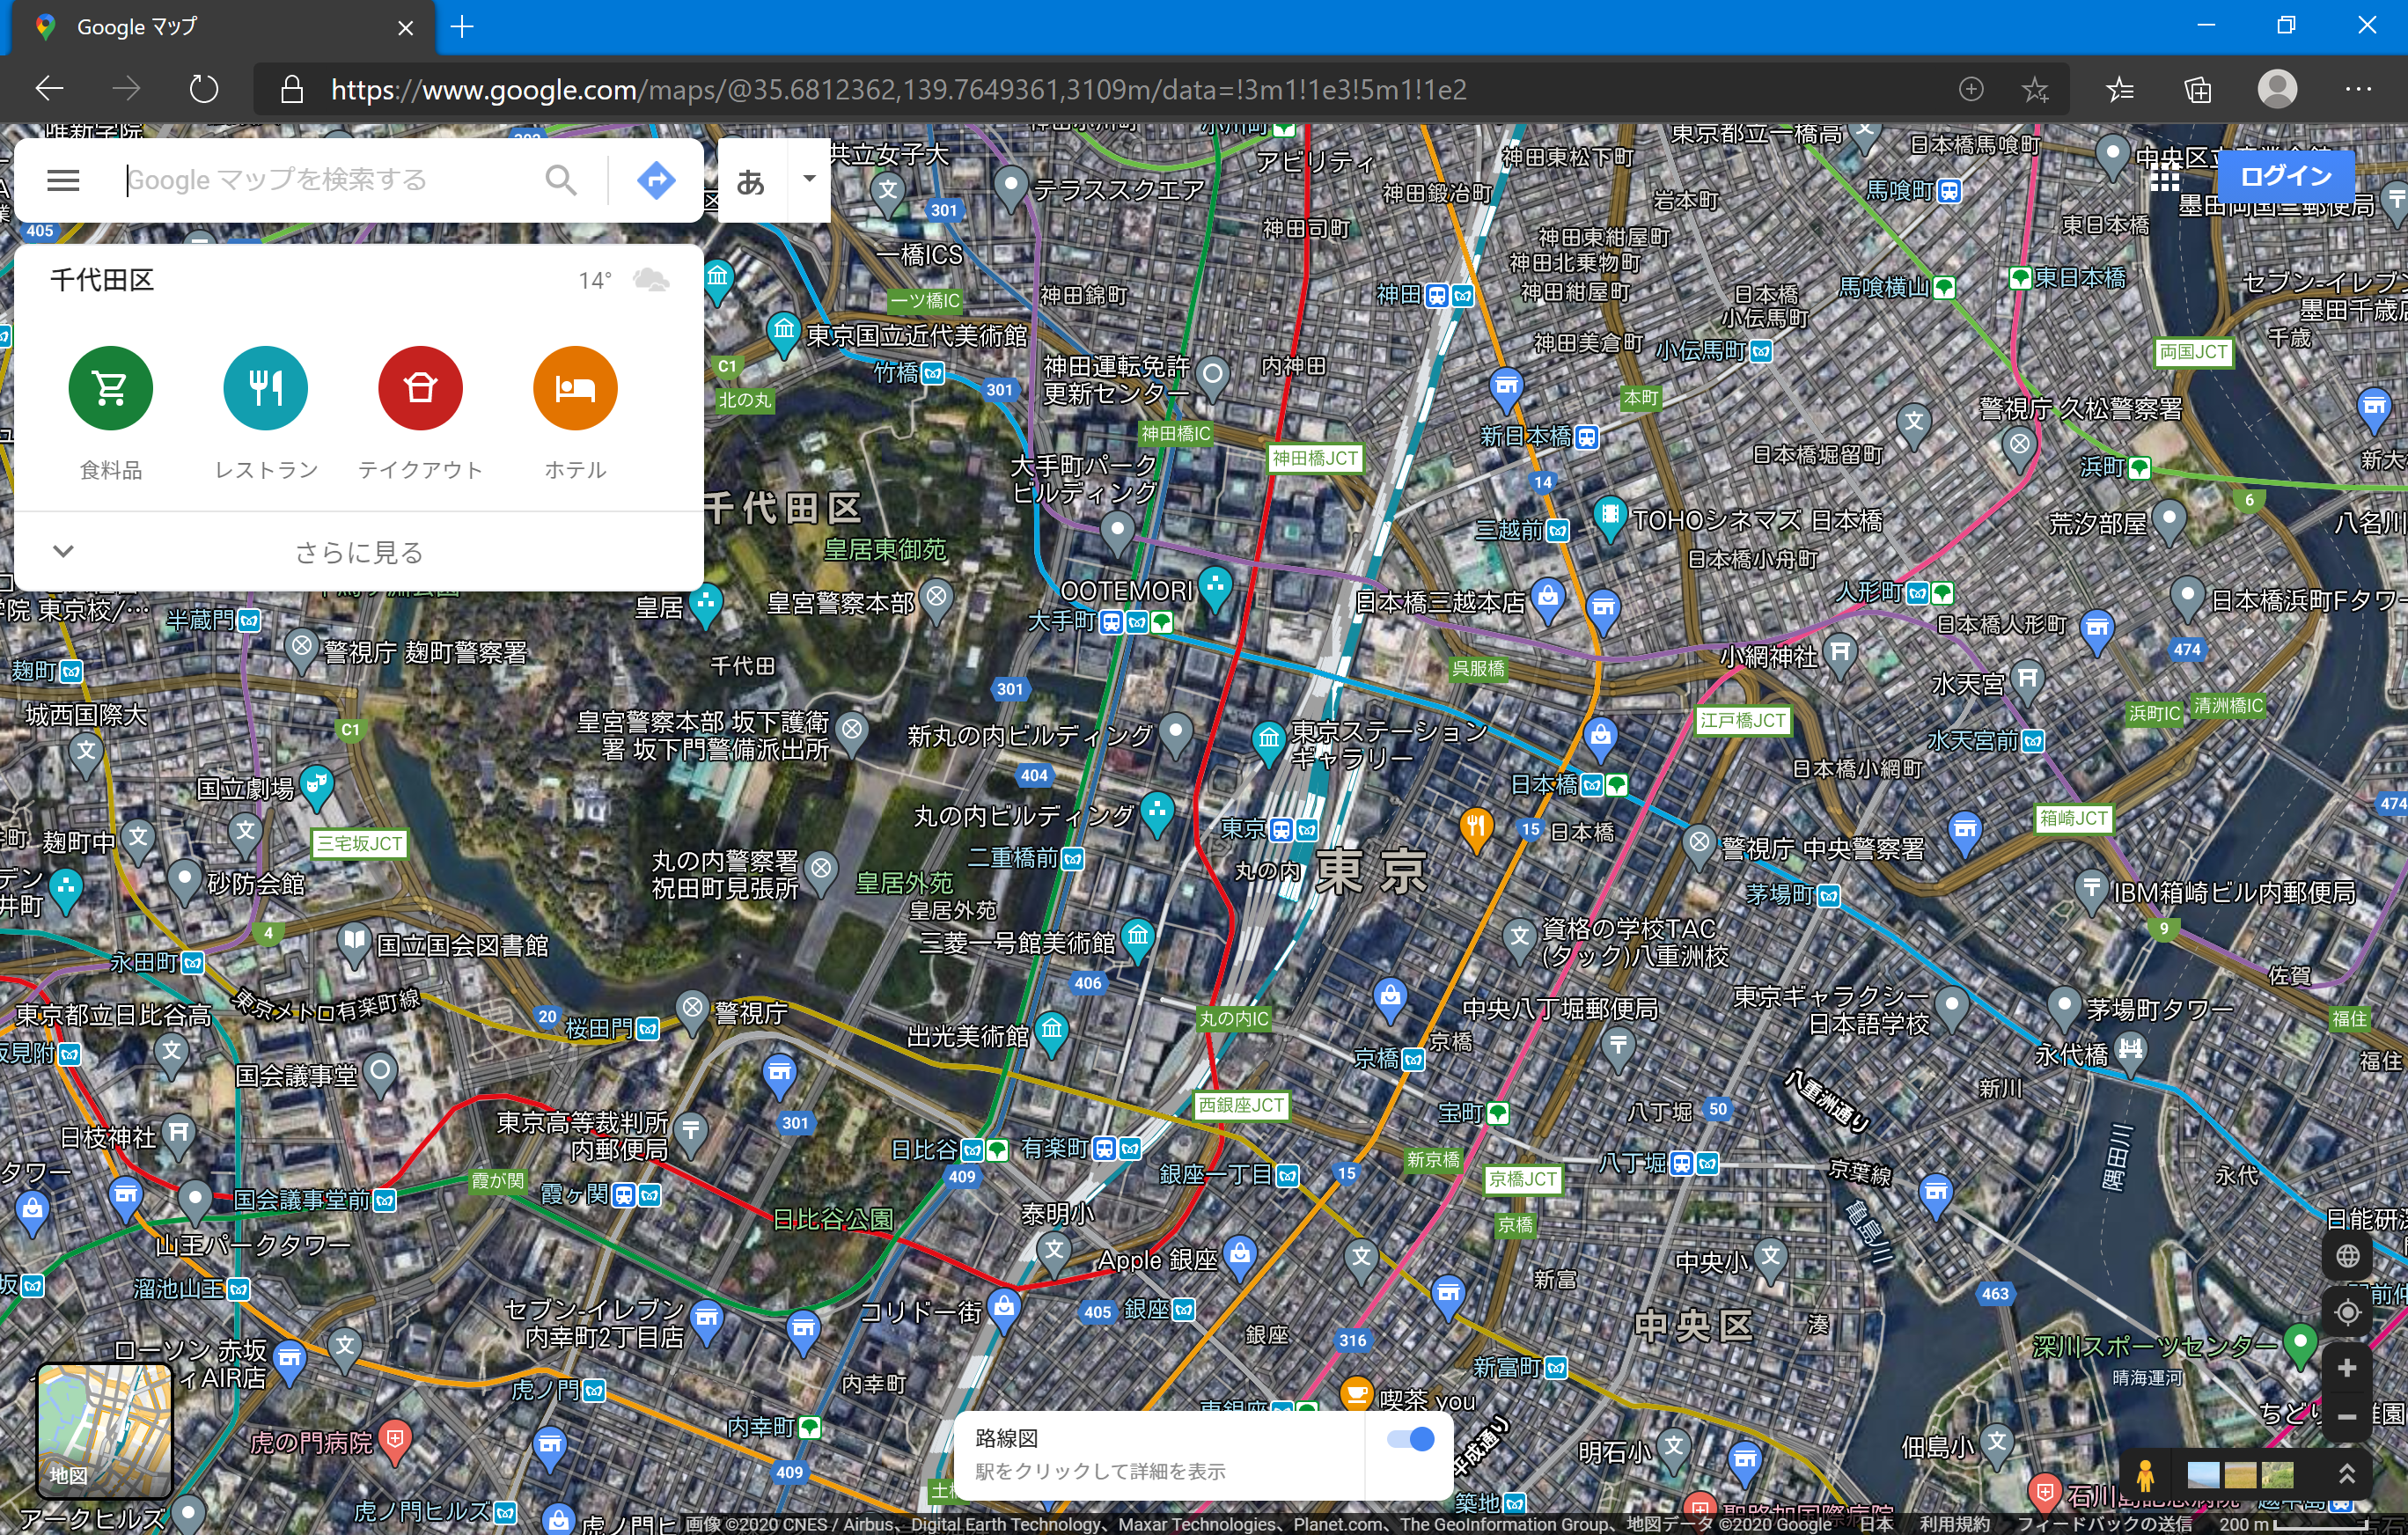Screen dimensions: 2408x1535
Task: Click the zoom out minus control
Action: tap(2347, 1418)
